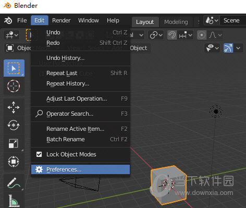Screen dimensions: 246x208
Task: Switch to the Modeling workspace tab
Action: (x=176, y=22)
